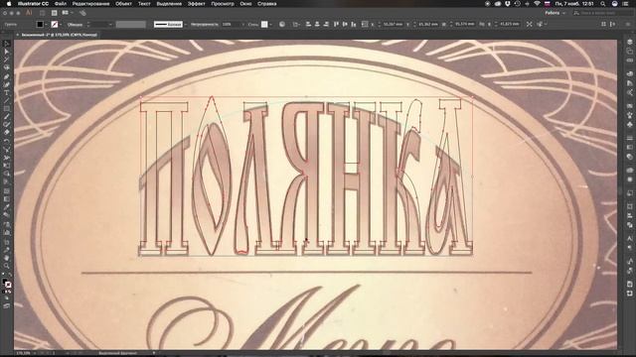Click the Базовый brush stroke style
636x357 pixels.
click(168, 24)
